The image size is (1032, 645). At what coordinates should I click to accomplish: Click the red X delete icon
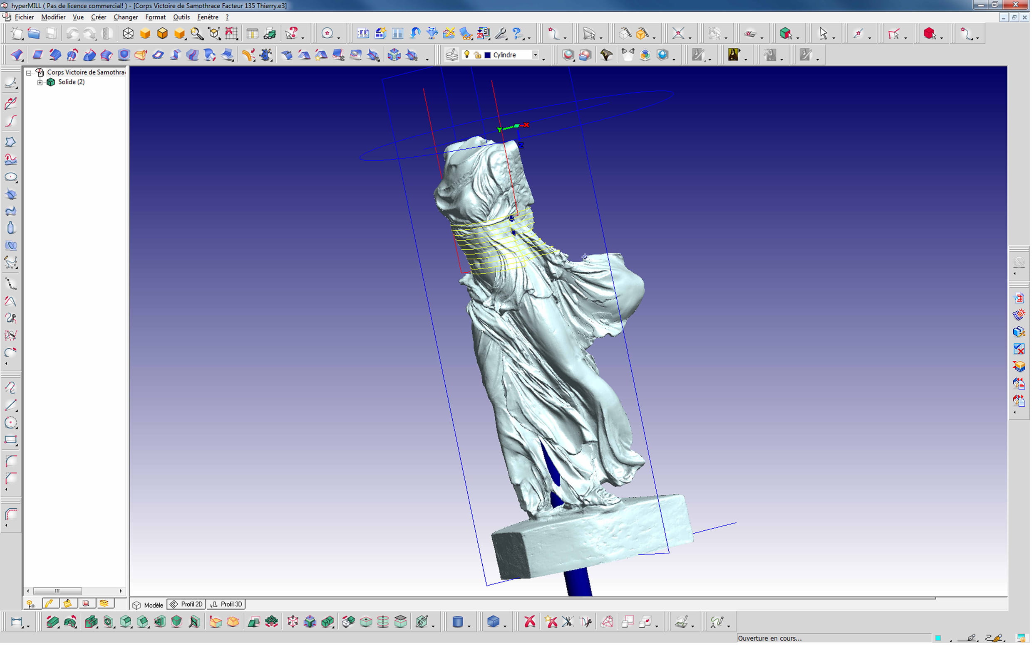click(530, 622)
